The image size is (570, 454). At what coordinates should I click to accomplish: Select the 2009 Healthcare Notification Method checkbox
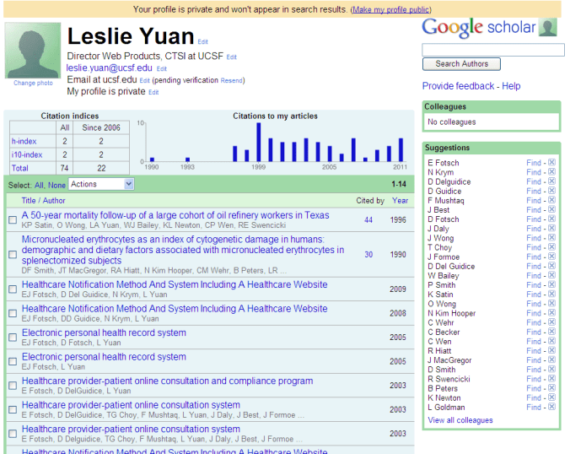13,289
